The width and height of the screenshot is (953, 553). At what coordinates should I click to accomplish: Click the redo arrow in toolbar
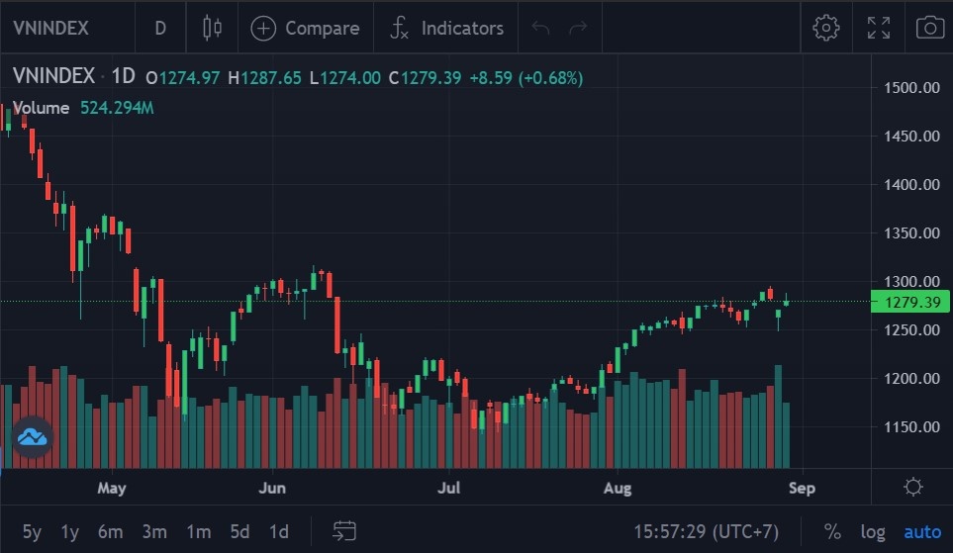point(578,28)
